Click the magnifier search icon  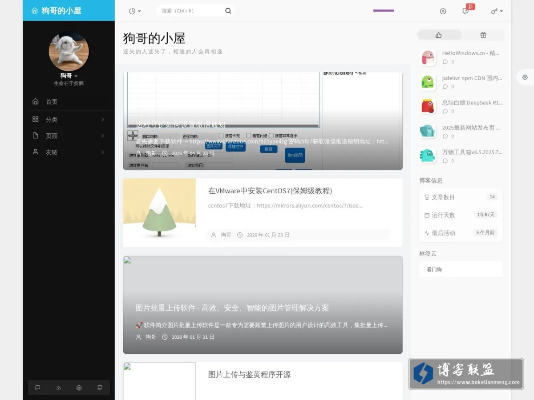(x=228, y=11)
